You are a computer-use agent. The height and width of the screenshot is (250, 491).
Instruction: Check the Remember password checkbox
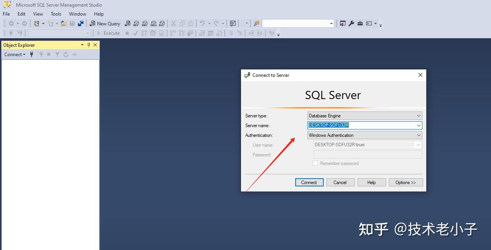coord(316,163)
